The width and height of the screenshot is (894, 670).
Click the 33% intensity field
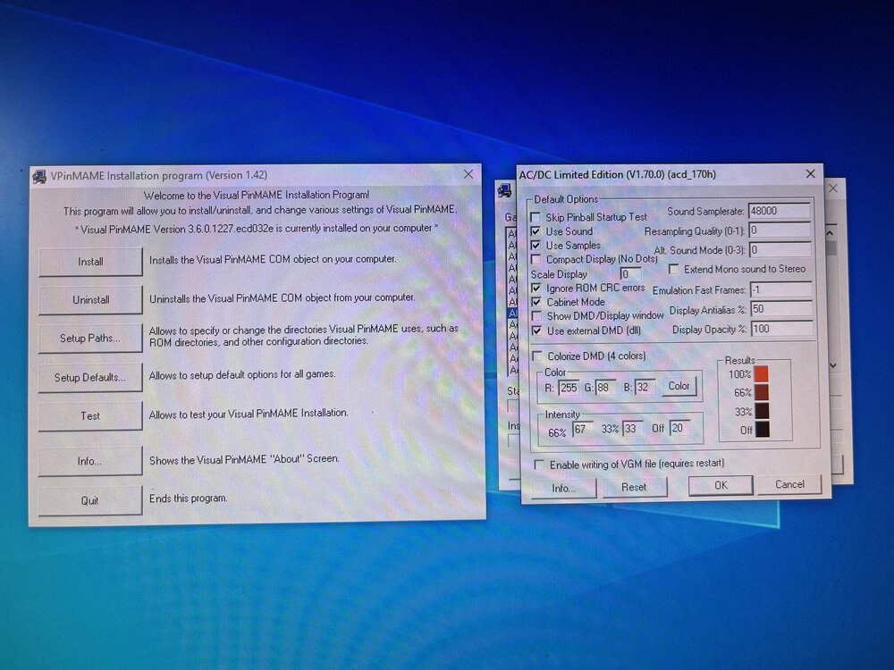(x=632, y=429)
